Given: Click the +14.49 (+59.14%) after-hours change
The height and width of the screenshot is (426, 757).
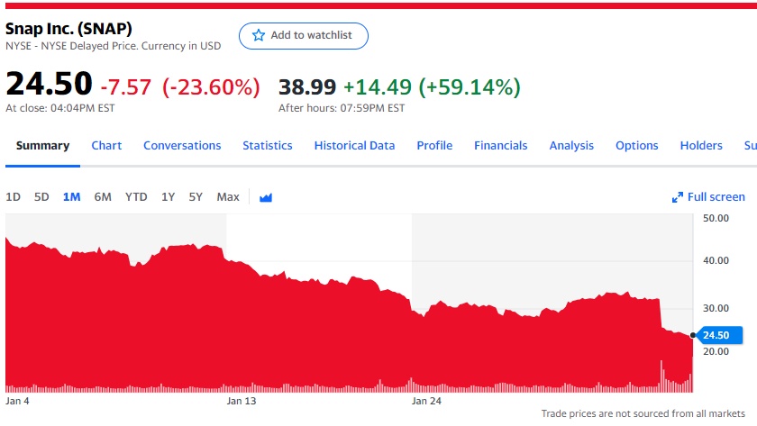Looking at the screenshot, I should point(432,87).
